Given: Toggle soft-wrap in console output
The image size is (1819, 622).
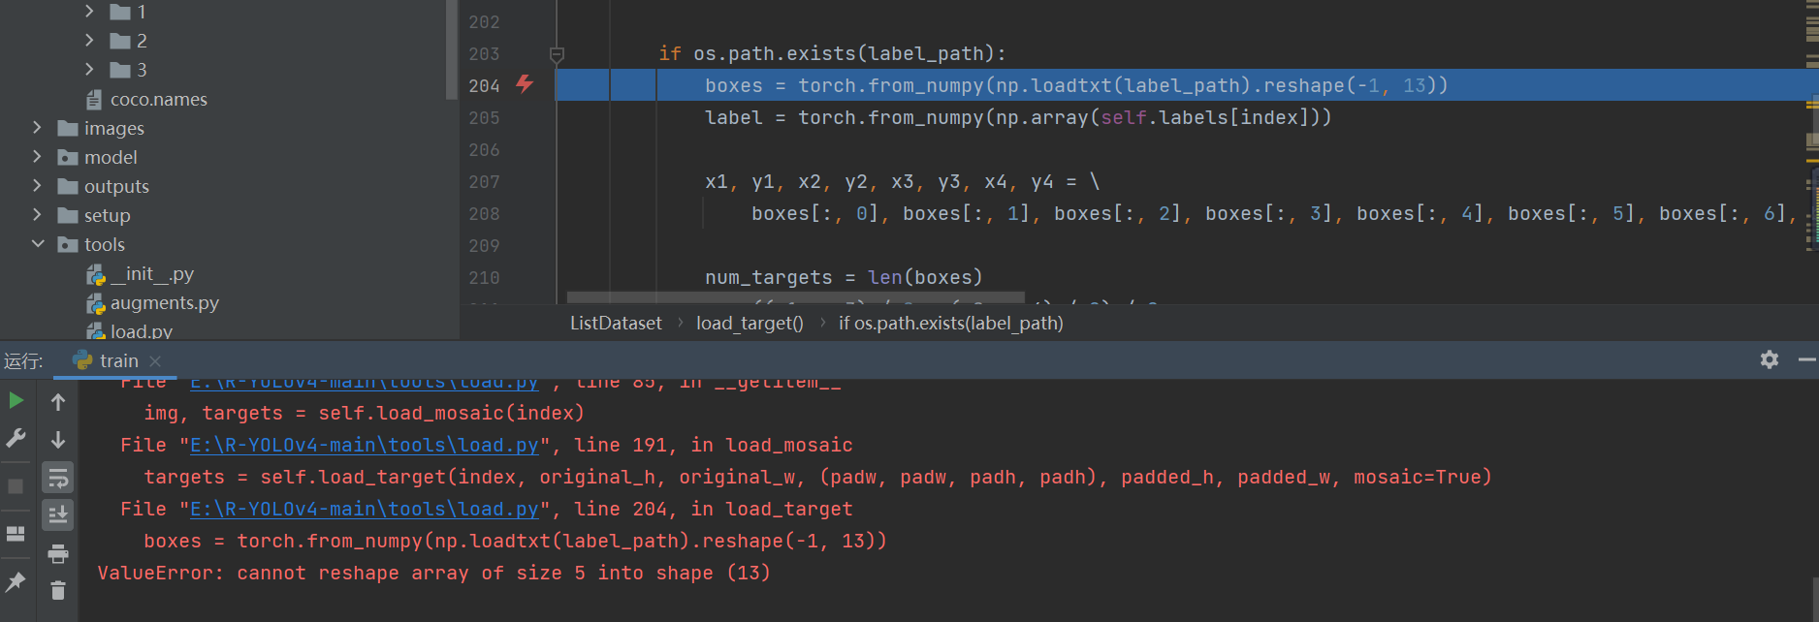Looking at the screenshot, I should 58,478.
